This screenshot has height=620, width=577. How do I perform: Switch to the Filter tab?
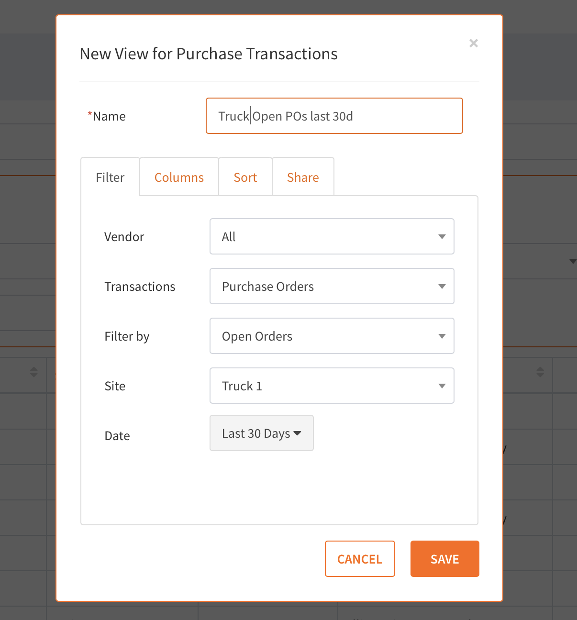pos(110,177)
